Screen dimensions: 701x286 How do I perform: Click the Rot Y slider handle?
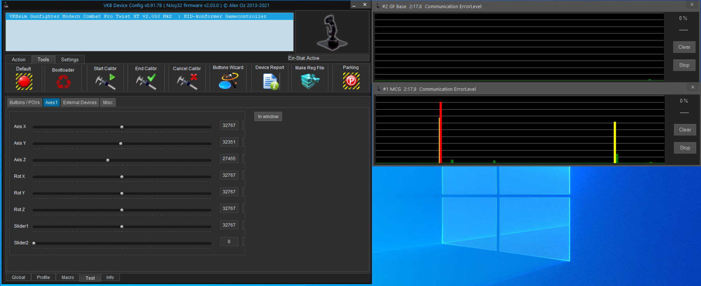[122, 194]
